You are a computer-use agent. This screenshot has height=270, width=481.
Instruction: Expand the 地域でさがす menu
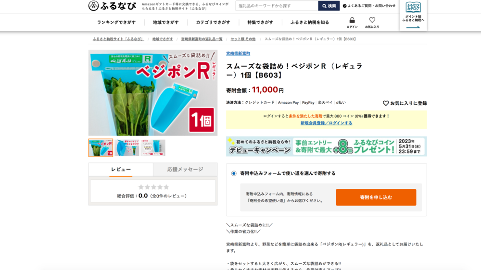[x=166, y=23]
